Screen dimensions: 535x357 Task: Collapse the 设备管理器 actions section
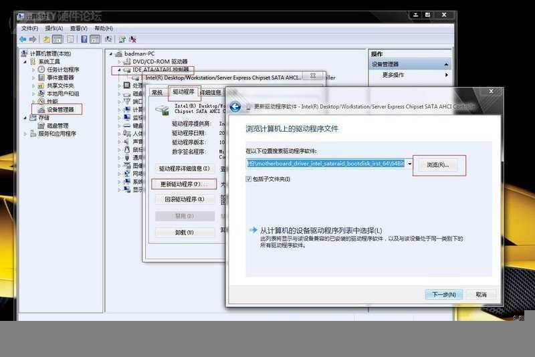click(x=446, y=64)
